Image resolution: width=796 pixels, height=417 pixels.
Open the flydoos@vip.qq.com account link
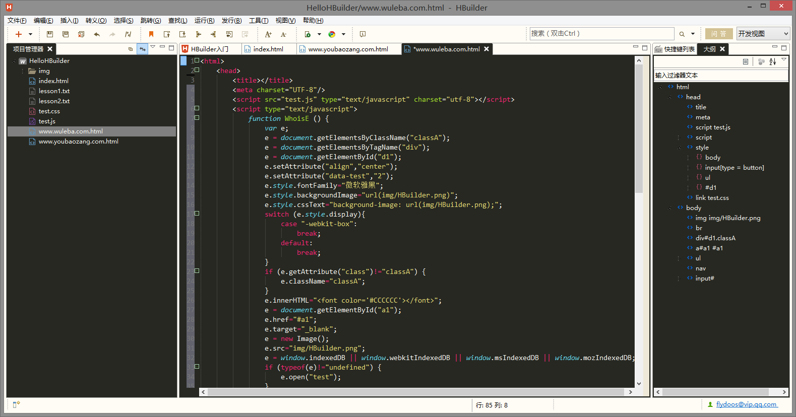coord(746,404)
